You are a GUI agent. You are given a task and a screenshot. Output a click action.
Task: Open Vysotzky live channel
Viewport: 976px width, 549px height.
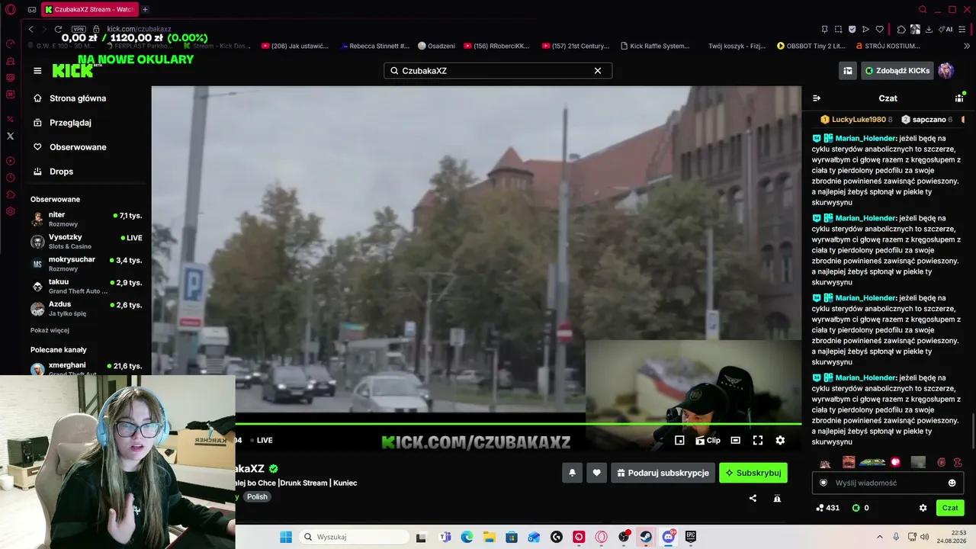(x=86, y=242)
